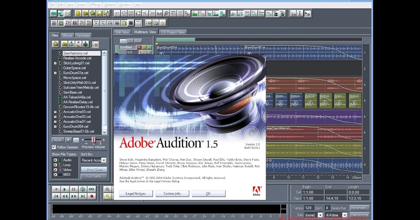Screen dimensions: 420x220
Task: Toggle the Mute (M) button on EuroBeat track
Action: point(149,47)
